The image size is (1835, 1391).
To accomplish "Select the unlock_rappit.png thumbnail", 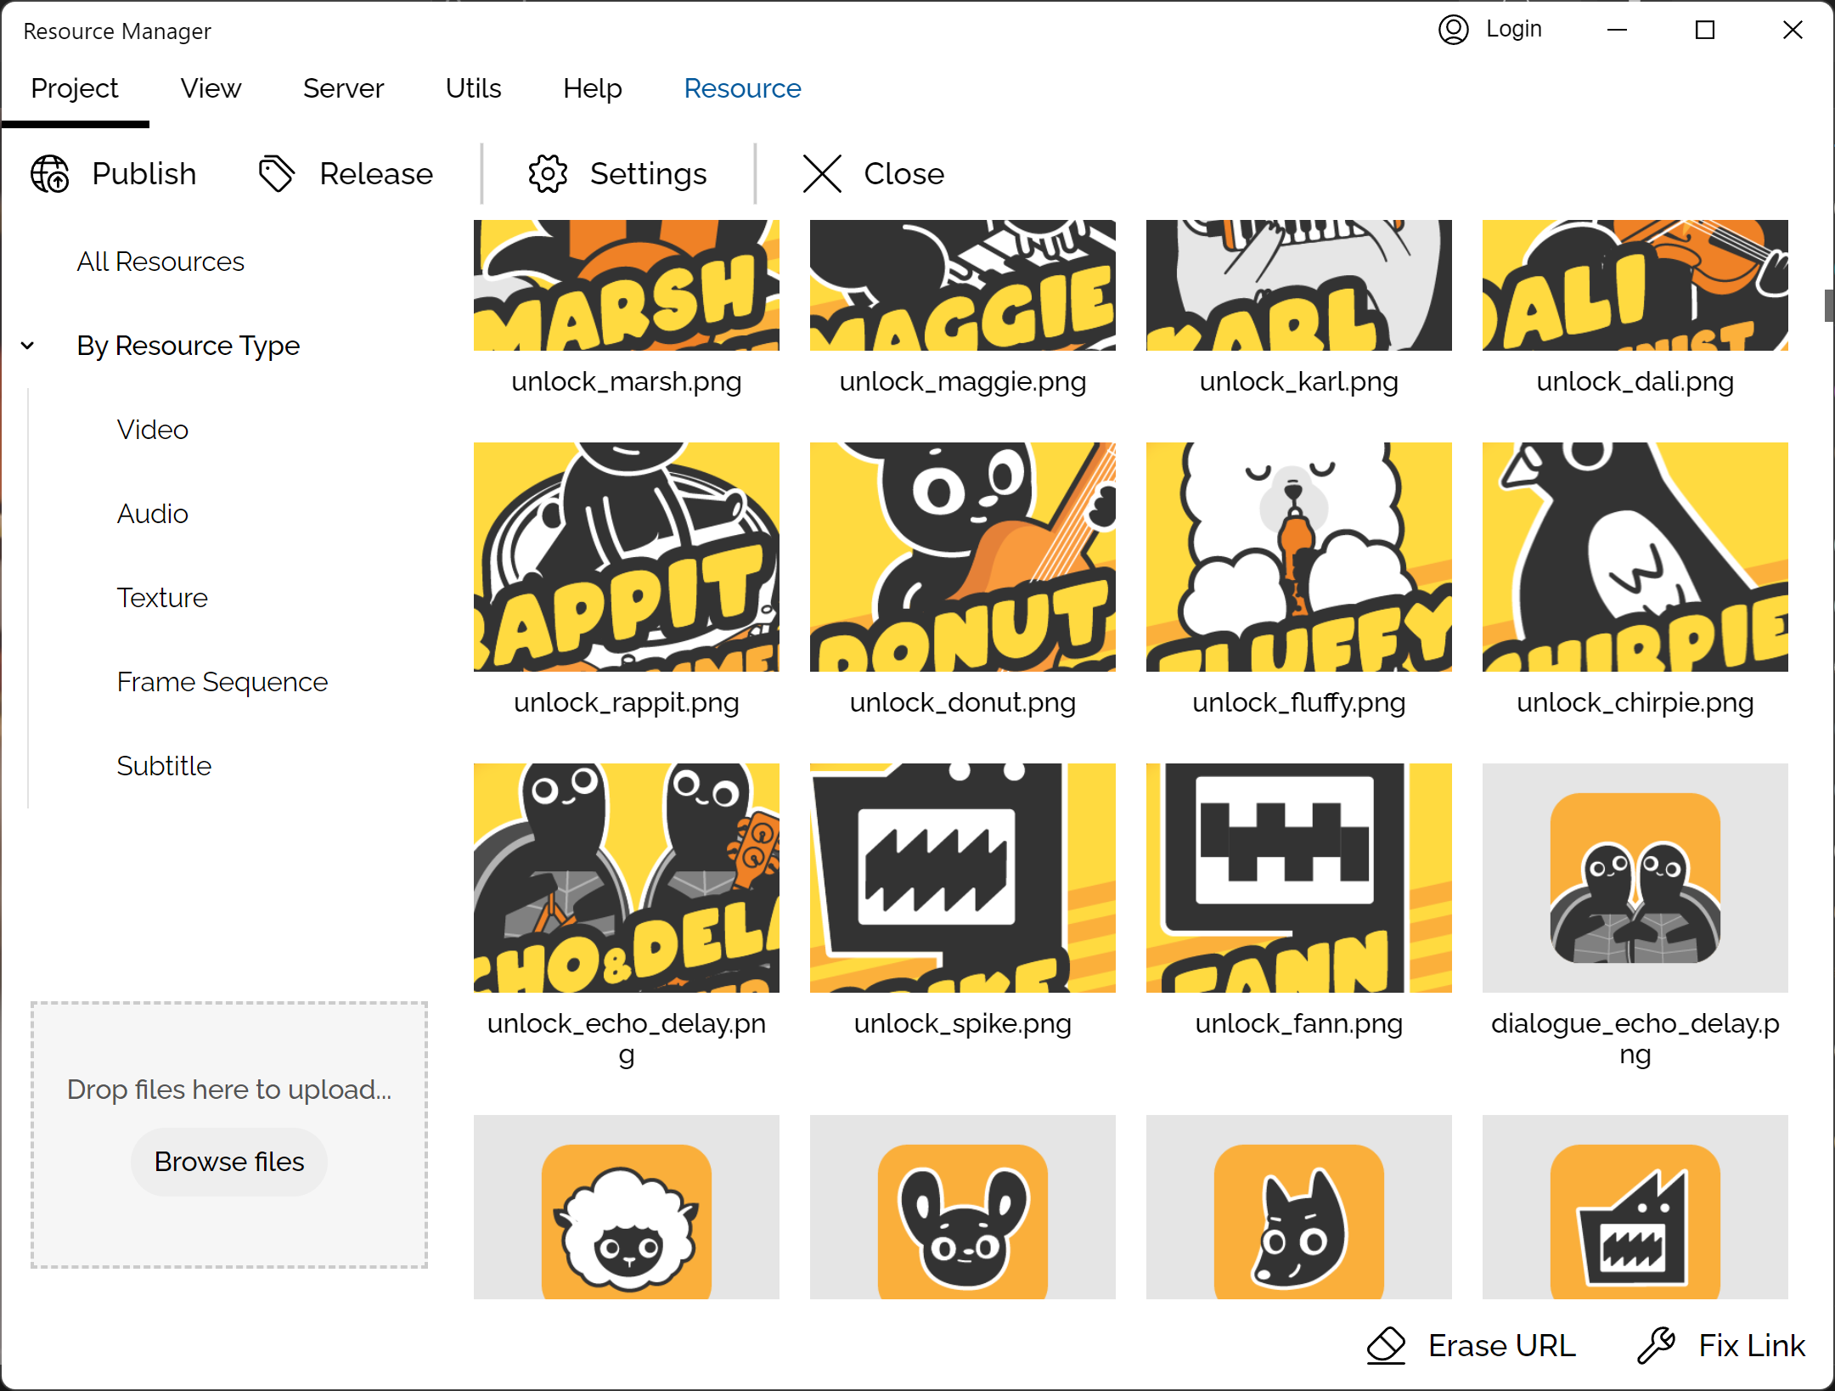I will [x=627, y=557].
